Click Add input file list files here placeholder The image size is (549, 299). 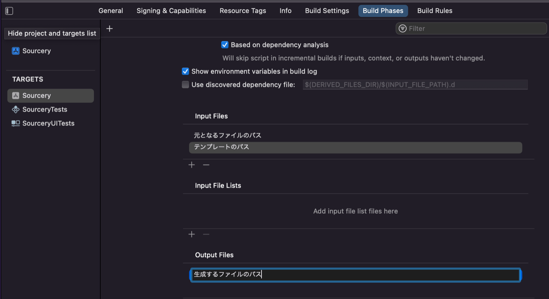click(356, 211)
